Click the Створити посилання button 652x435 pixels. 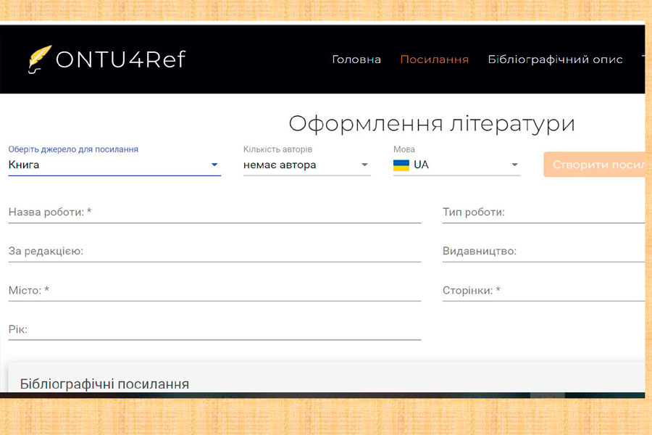point(595,165)
